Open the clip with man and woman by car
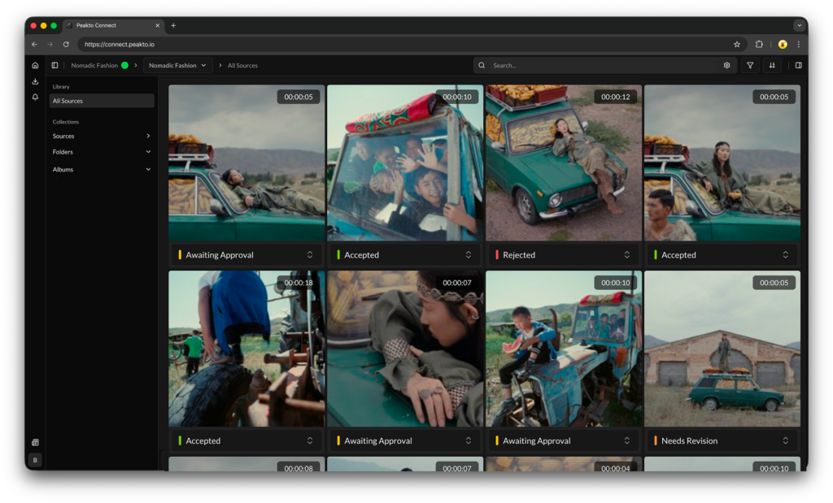Image resolution: width=833 pixels, height=503 pixels. 722,163
